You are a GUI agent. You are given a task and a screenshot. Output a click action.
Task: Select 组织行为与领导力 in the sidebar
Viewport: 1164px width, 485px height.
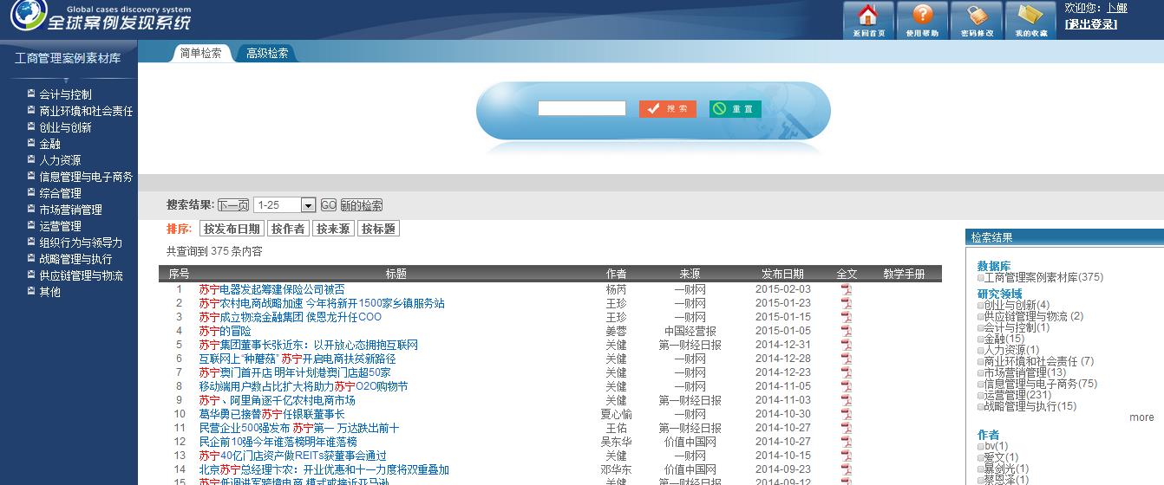click(x=81, y=242)
